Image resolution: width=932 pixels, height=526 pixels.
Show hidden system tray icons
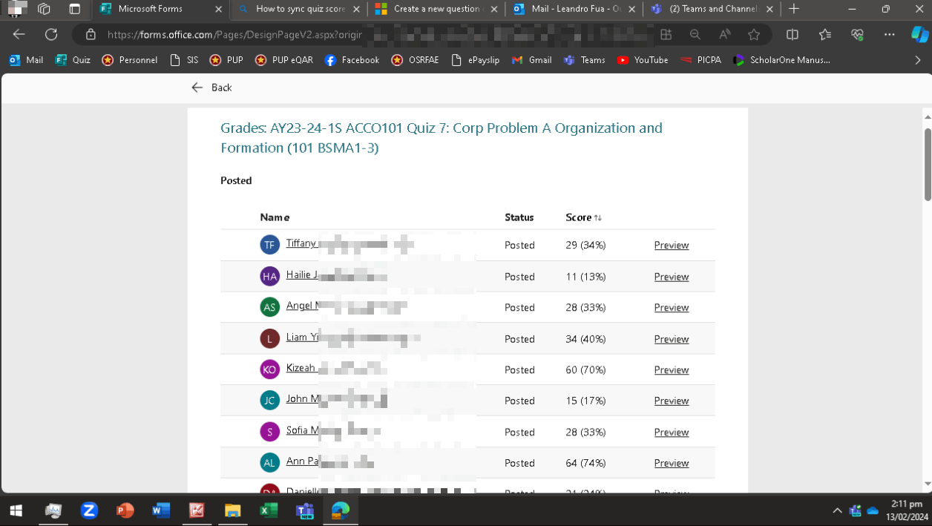point(837,510)
